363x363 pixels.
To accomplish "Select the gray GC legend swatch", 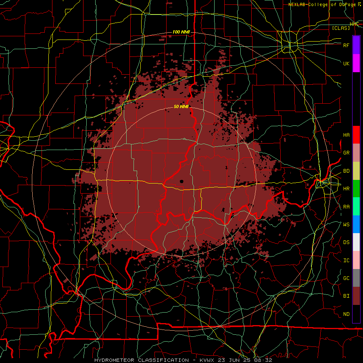I will 356,278.
